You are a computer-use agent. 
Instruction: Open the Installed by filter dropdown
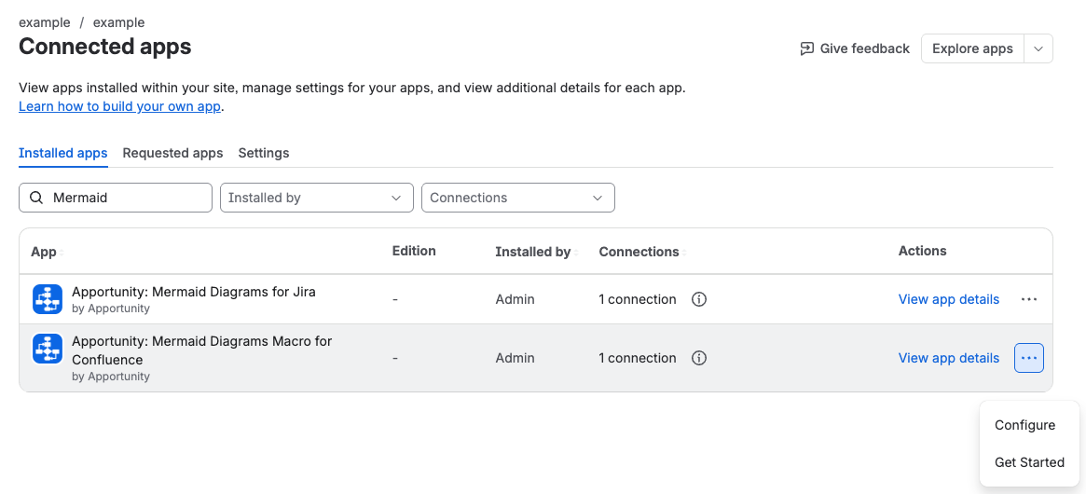tap(317, 198)
